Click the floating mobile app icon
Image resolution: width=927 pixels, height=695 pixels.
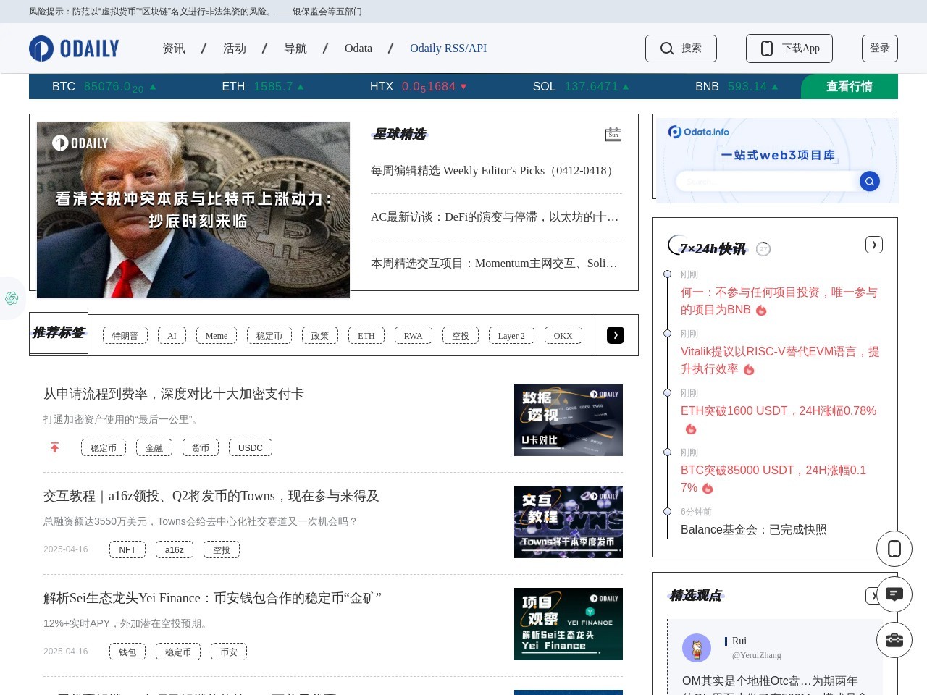point(894,548)
